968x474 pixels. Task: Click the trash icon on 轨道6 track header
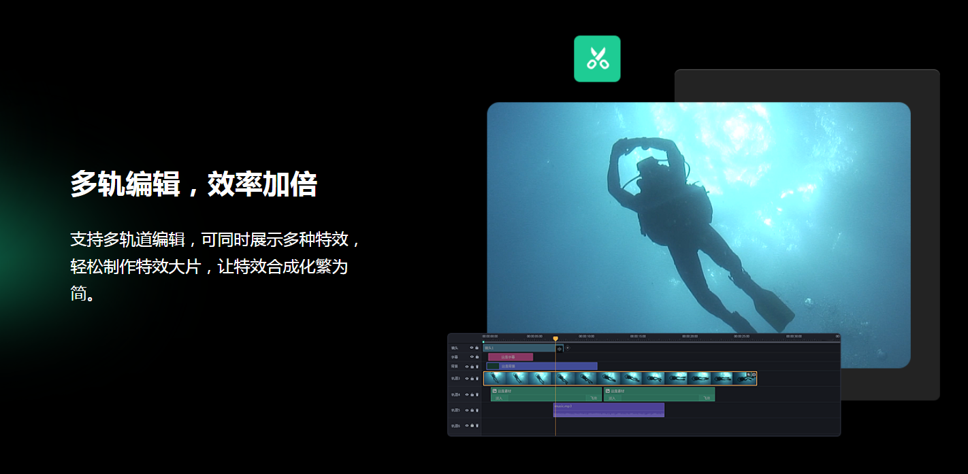point(477,426)
